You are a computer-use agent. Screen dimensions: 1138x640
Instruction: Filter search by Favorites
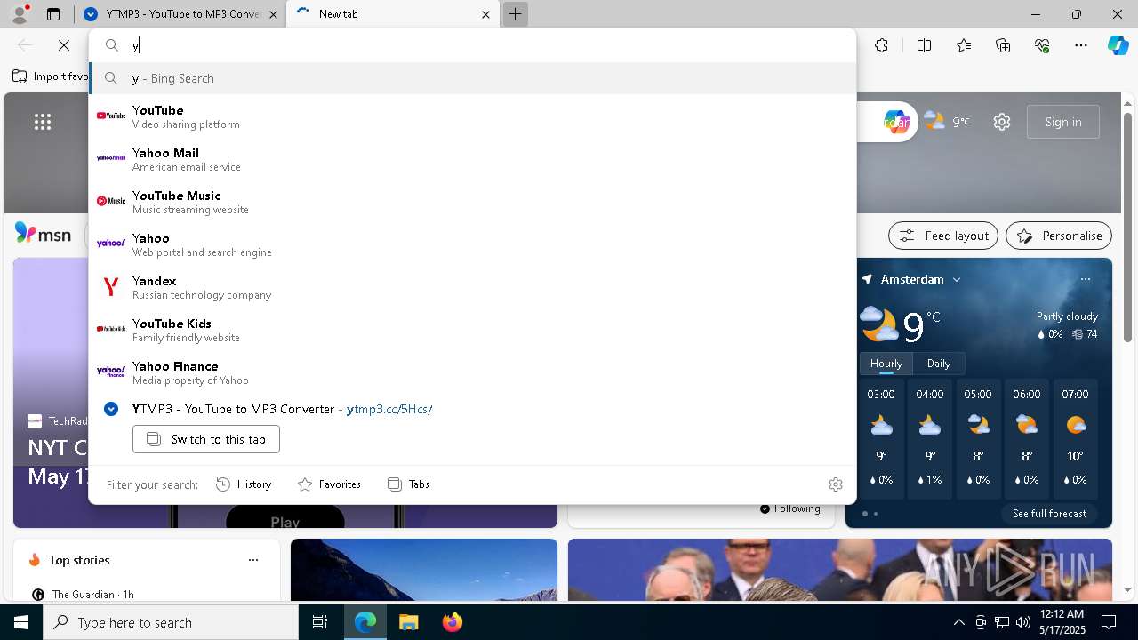pos(329,484)
